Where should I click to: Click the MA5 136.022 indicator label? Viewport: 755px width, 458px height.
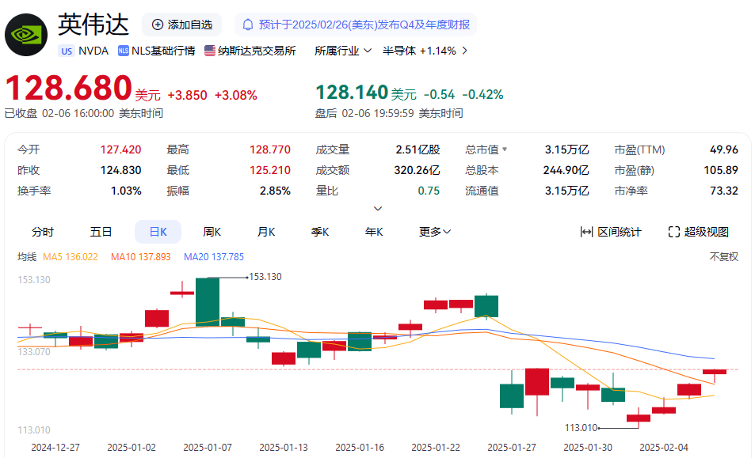71,257
